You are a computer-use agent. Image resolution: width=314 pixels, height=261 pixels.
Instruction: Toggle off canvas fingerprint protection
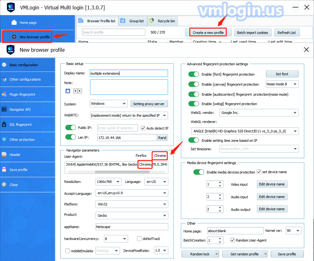pyautogui.click(x=194, y=84)
